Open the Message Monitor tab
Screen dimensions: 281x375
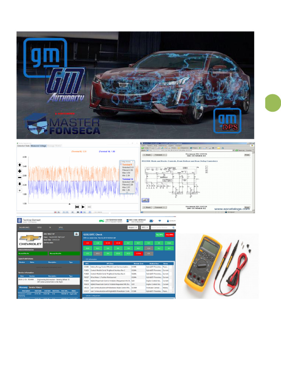[54, 146]
